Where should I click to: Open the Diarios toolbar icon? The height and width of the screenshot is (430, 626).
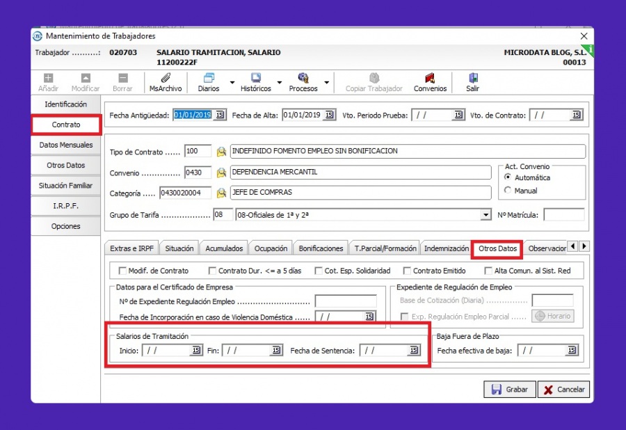[x=209, y=77]
